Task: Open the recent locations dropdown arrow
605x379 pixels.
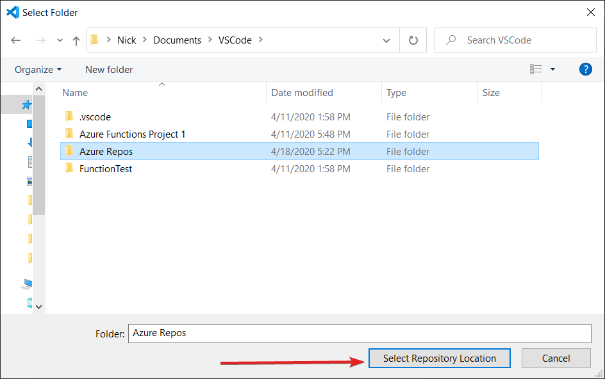Action: point(60,40)
